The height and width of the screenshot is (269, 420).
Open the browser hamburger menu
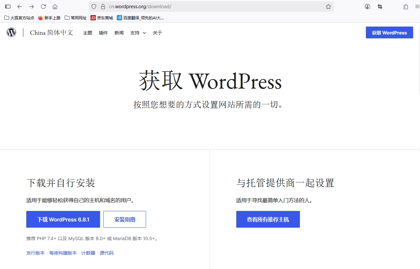point(417,7)
